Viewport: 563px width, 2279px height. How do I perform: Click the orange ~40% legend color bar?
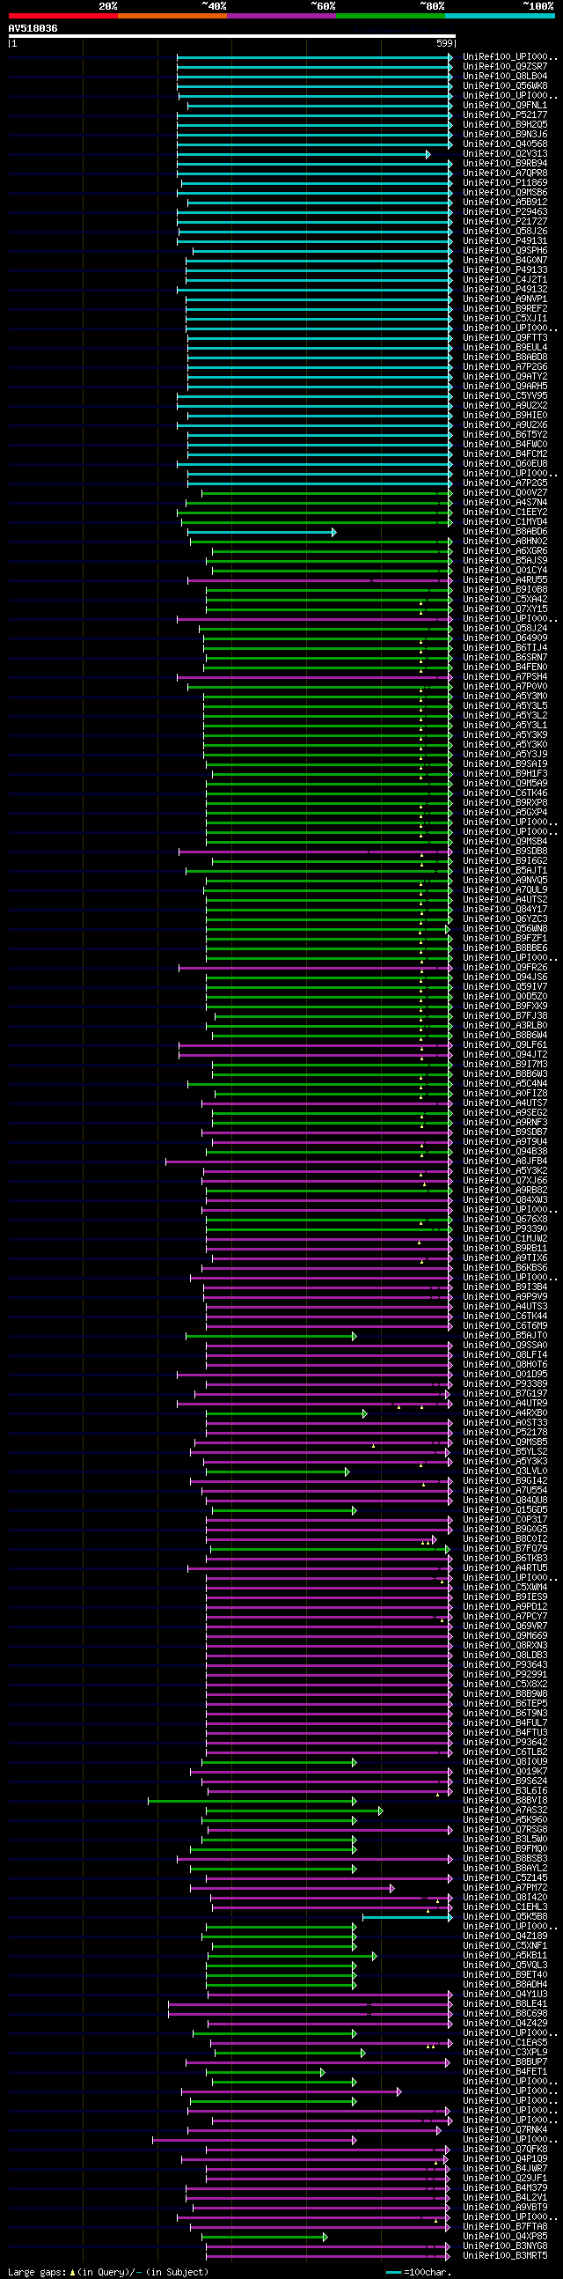[172, 16]
